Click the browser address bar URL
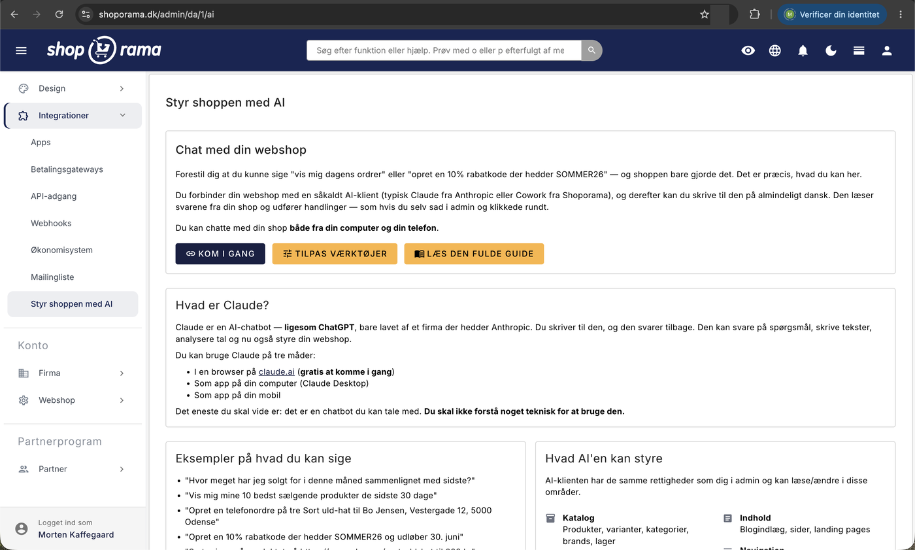This screenshot has height=550, width=915. tap(156, 14)
